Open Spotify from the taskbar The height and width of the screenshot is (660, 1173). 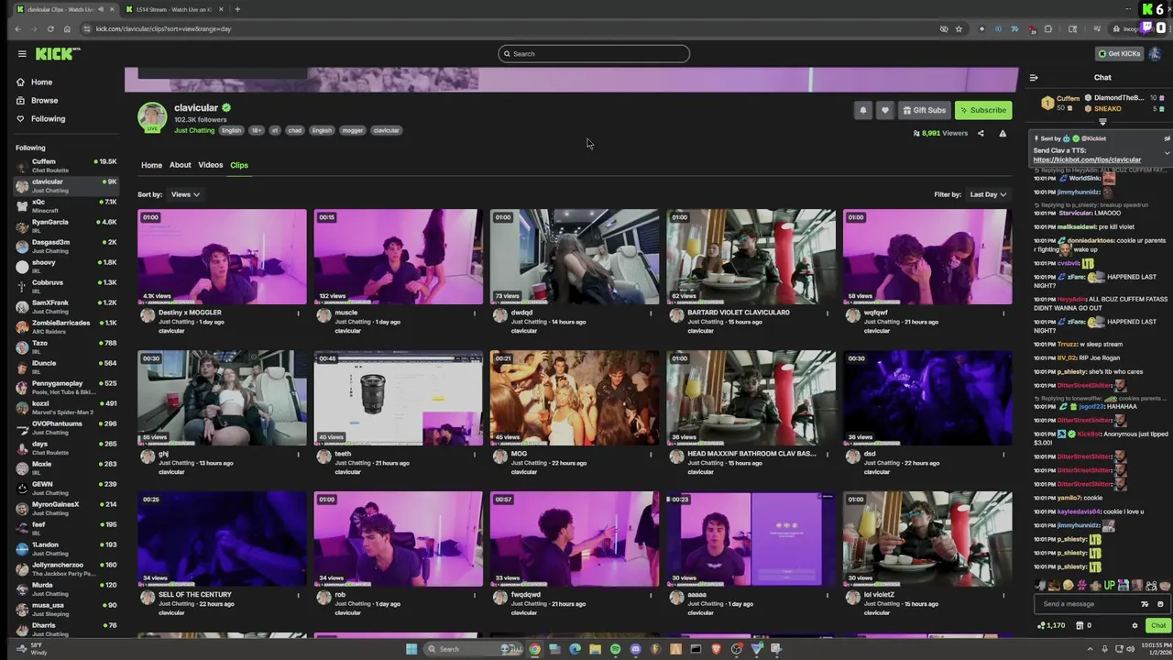pyautogui.click(x=615, y=649)
